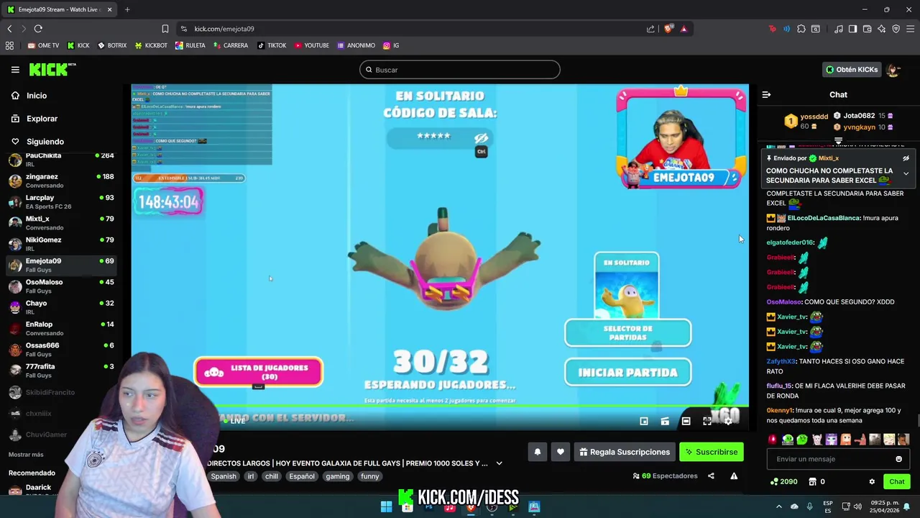Click Regala Suscripciones button

pos(625,452)
